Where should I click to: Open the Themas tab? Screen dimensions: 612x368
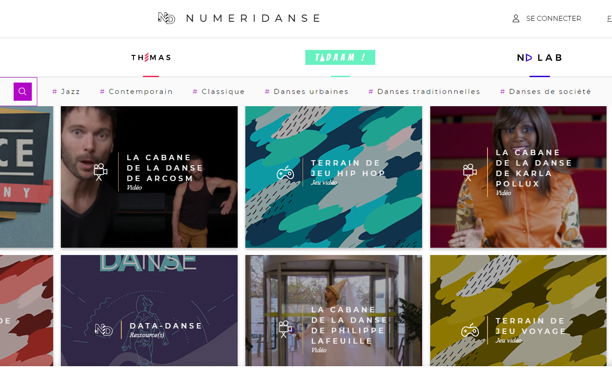(x=151, y=58)
